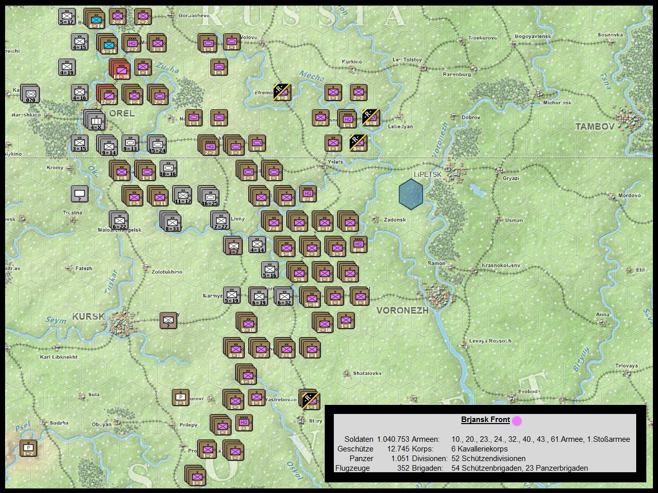Viewport: 658px width, 493px height.
Task: Select the brown unit labeled 3=7
Action: point(233,246)
